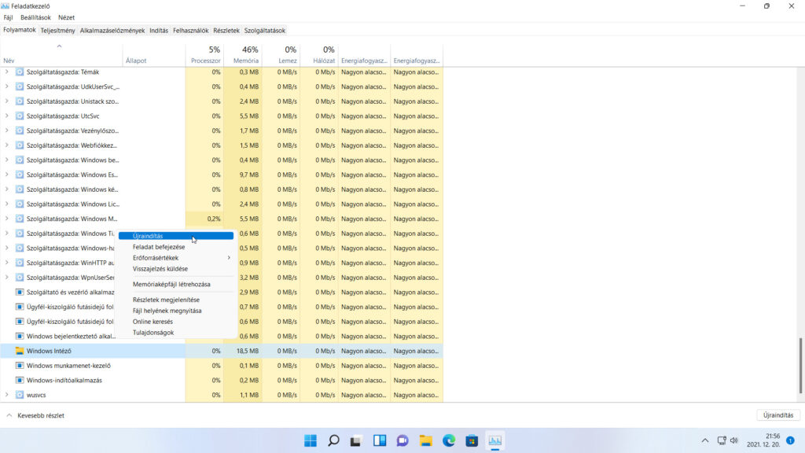The image size is (805, 453).
Task: Switch to the Teljesítmény tab
Action: pos(58,31)
